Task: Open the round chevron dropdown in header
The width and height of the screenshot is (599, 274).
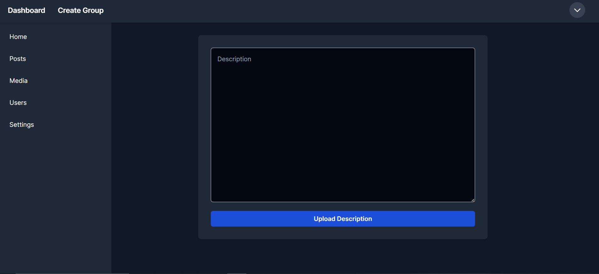Action: 577,10
